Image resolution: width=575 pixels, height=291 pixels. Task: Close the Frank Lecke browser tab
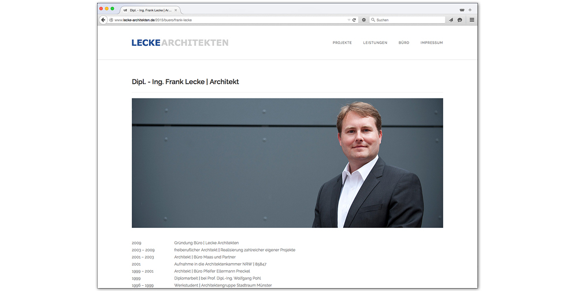pos(176,10)
